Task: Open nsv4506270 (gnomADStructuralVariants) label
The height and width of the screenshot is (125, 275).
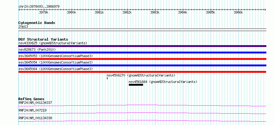Action: pyautogui.click(x=141, y=76)
